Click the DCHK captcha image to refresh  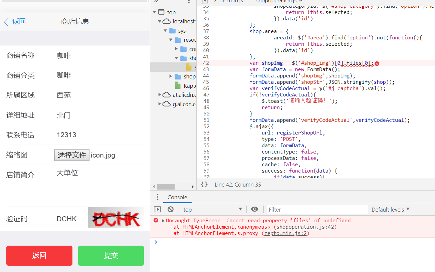click(116, 218)
